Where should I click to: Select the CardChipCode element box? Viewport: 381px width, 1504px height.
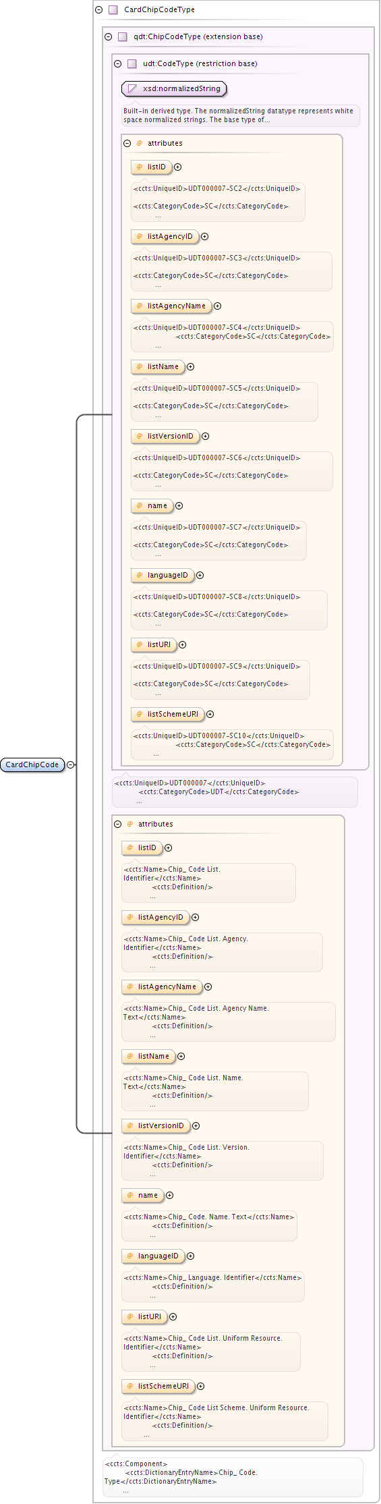(x=32, y=764)
